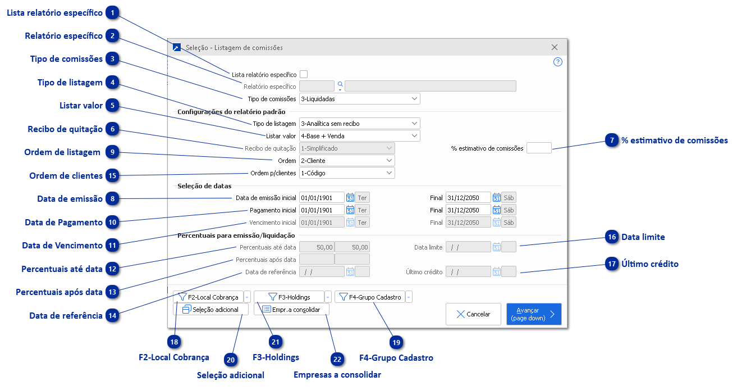Viewport: 737px width, 390px height.
Task: Open the Recibo de quitação dropdown
Action: tap(390, 148)
